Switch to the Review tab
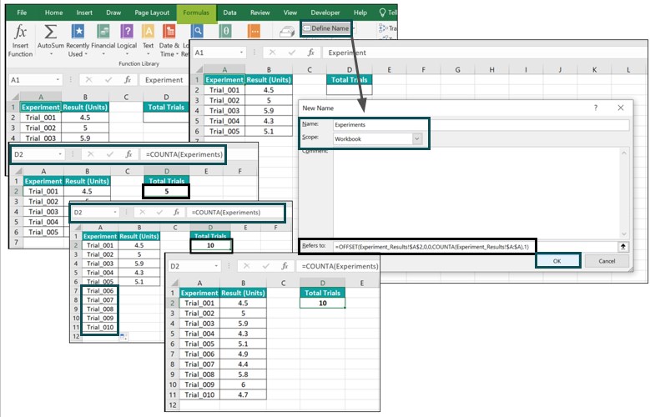 click(260, 13)
